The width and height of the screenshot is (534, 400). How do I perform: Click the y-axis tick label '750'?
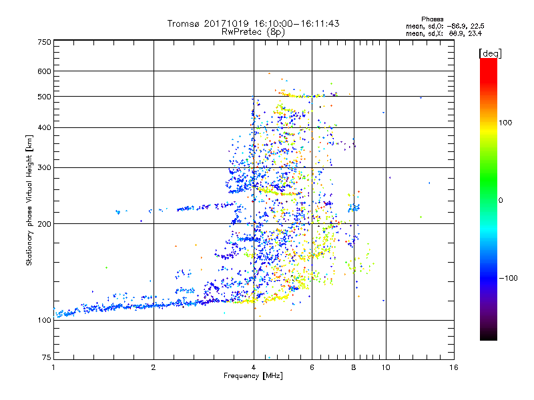pyautogui.click(x=44, y=42)
